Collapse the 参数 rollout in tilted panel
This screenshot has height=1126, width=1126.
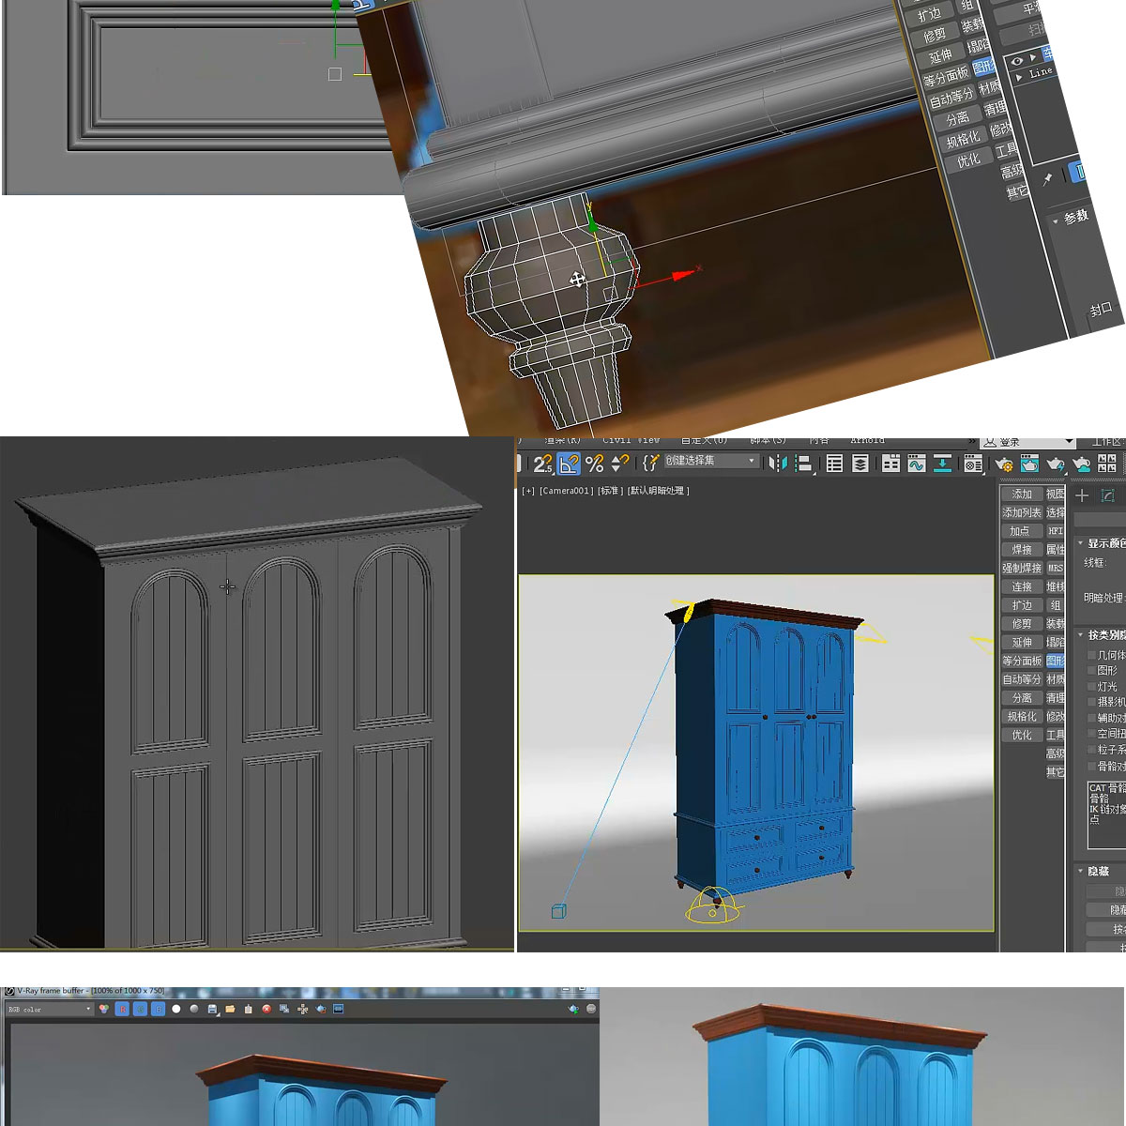click(1056, 221)
